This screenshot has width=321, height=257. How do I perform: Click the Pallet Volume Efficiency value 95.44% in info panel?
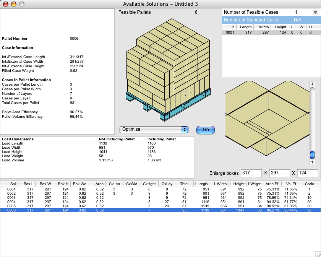click(x=76, y=117)
